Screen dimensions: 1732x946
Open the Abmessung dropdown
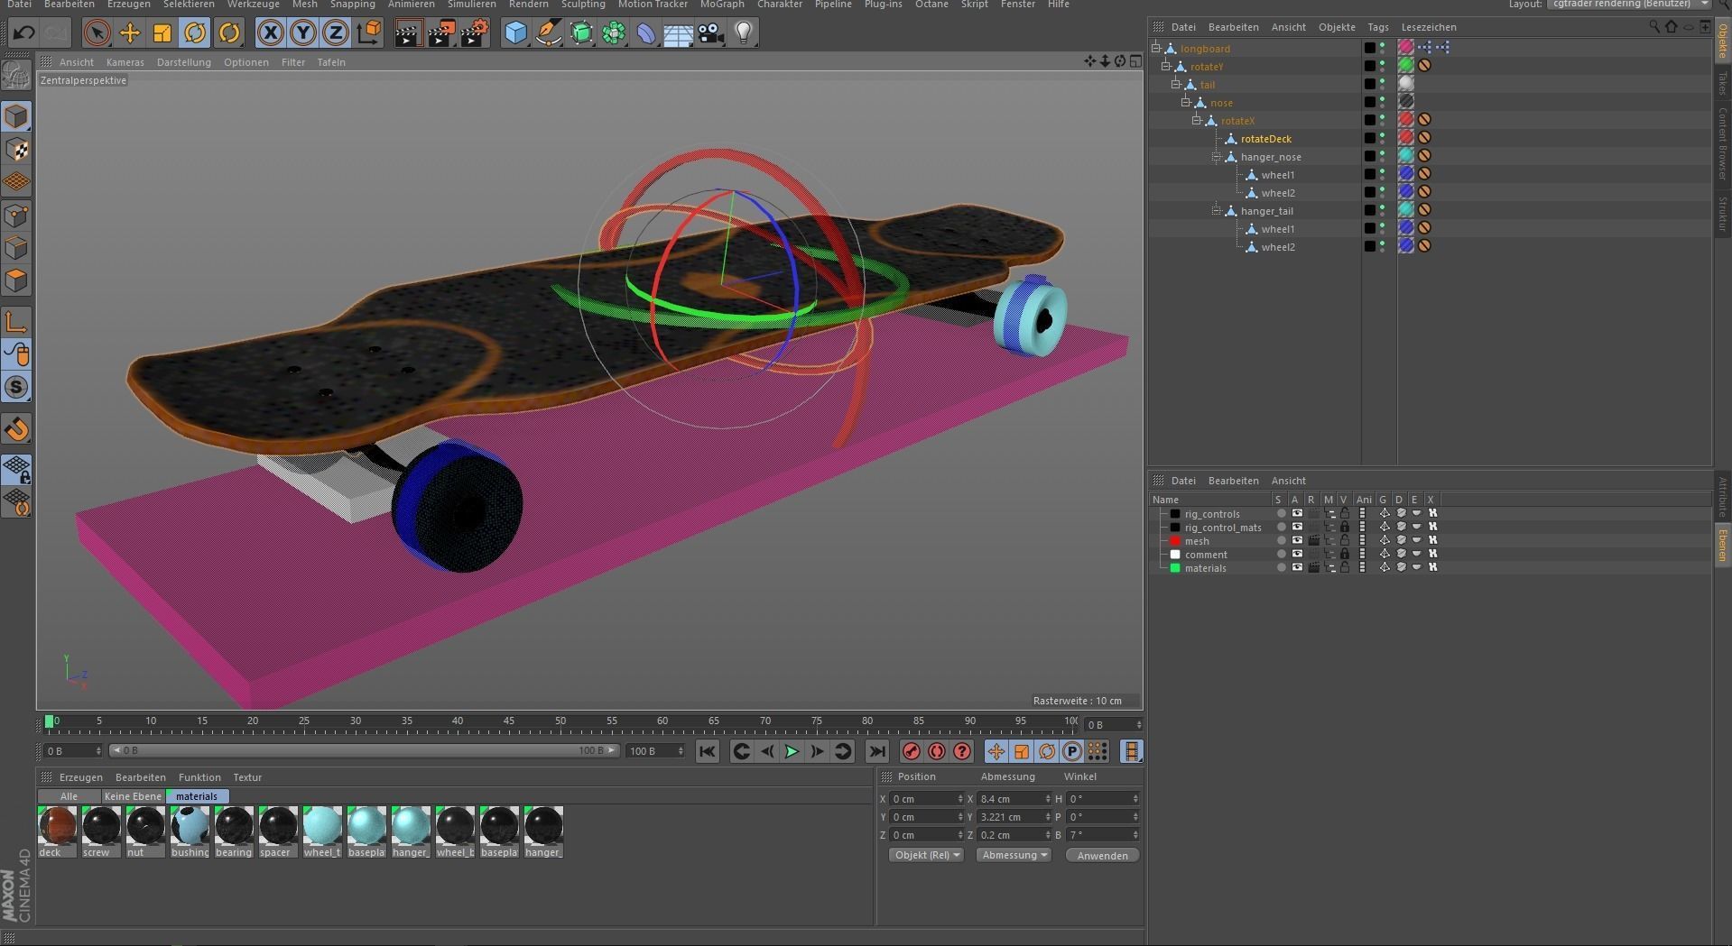click(x=1014, y=855)
